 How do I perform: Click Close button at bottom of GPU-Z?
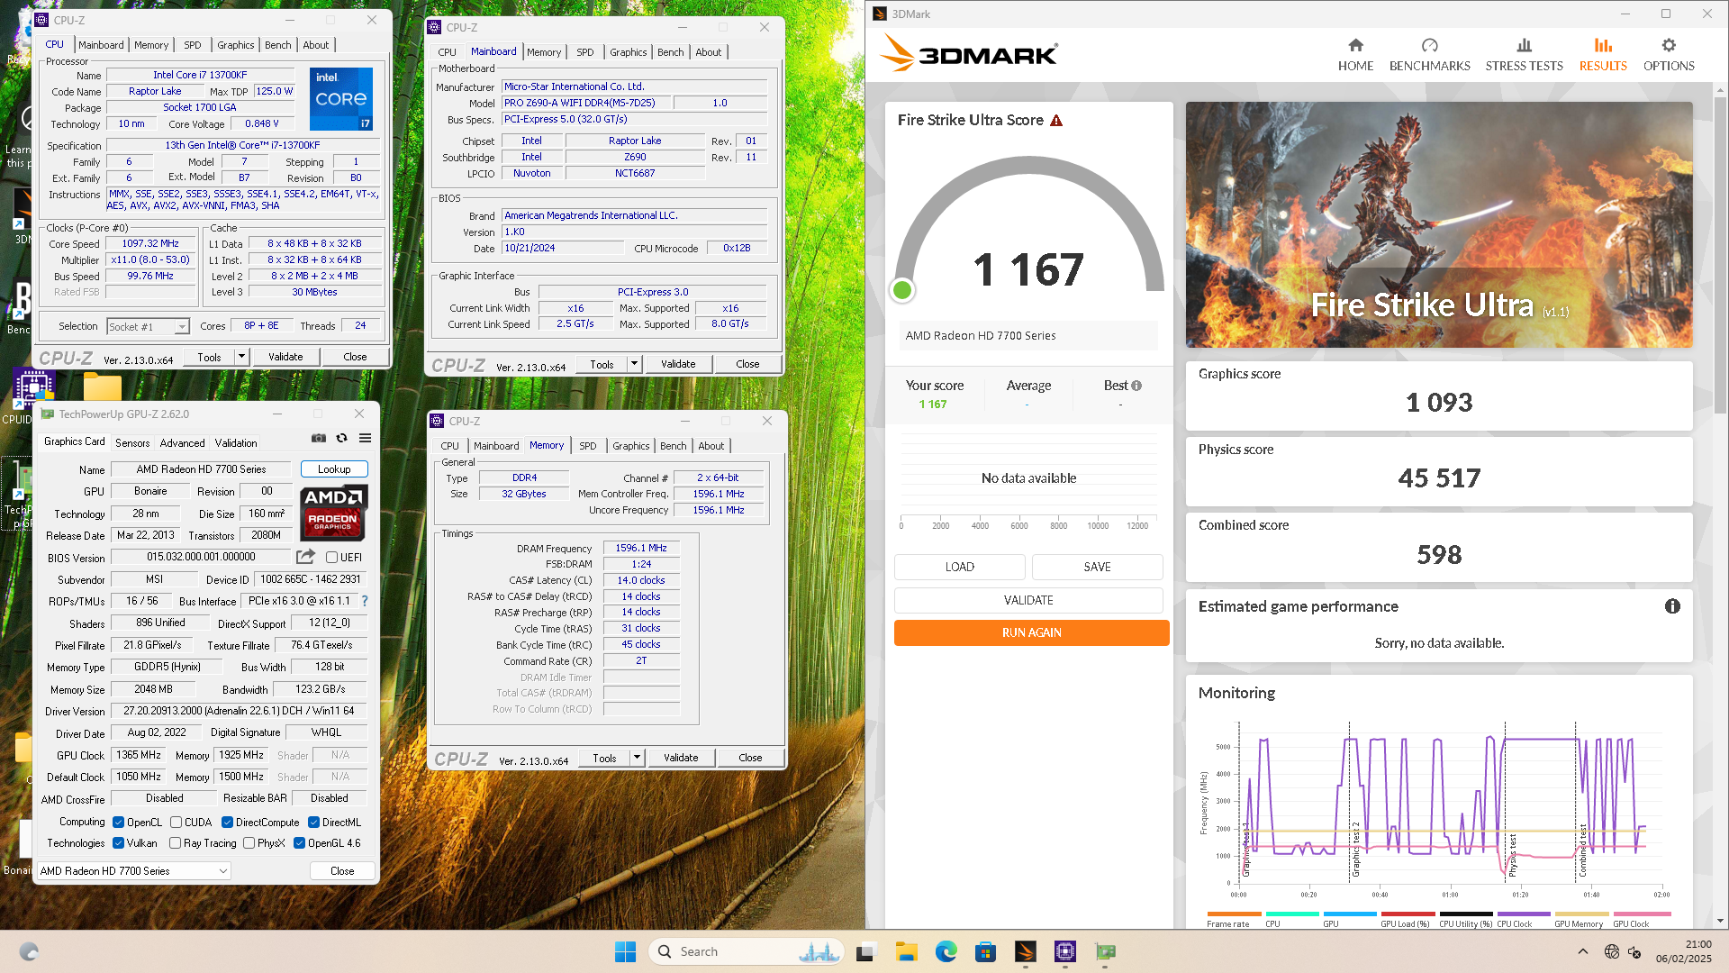click(342, 871)
